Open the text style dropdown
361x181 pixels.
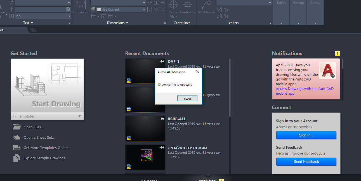[x=69, y=3]
